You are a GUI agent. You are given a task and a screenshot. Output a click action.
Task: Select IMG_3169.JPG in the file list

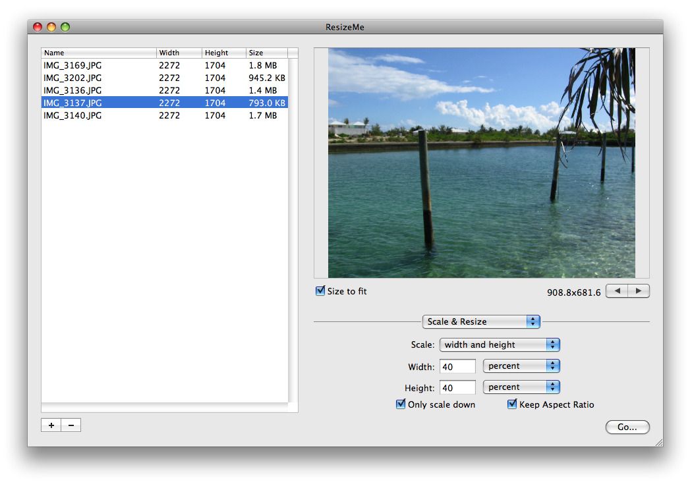tap(72, 65)
